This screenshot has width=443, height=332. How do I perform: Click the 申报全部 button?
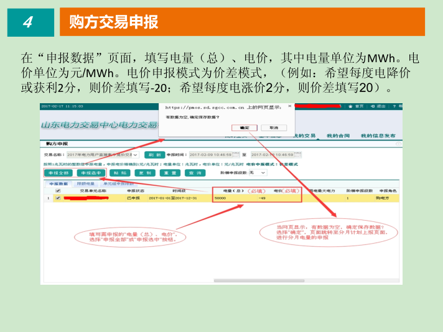pyautogui.click(x=57, y=173)
